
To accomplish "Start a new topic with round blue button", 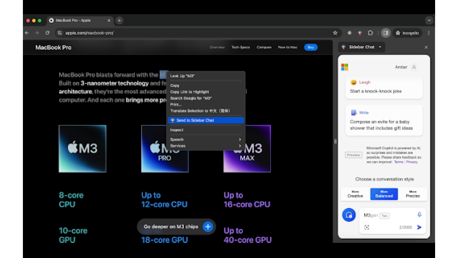I will 349,215.
